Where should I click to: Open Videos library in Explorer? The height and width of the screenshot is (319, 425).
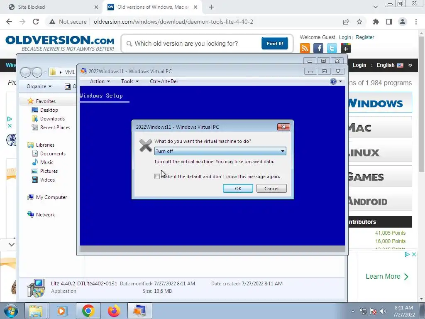click(47, 179)
